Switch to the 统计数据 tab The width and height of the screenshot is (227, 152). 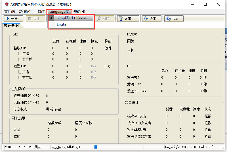click(11, 26)
